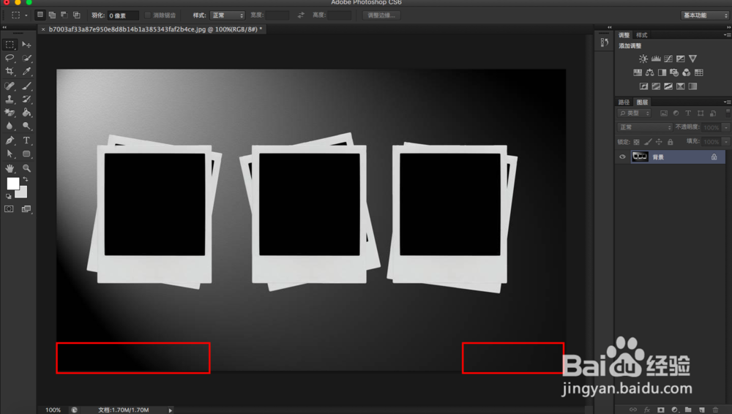Open the 填充 fill slider arrow
Image resolution: width=732 pixels, height=414 pixels.
pos(726,141)
